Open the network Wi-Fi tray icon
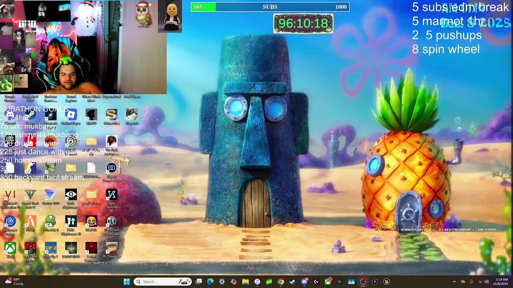 click(480, 282)
